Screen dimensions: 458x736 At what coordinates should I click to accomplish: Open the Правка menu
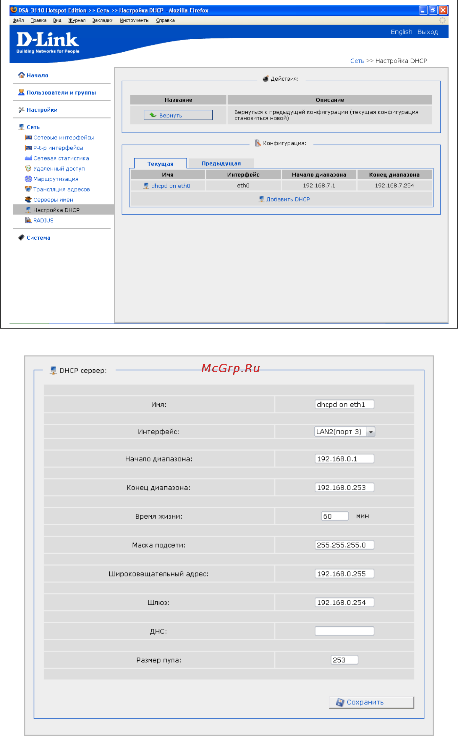pos(38,20)
